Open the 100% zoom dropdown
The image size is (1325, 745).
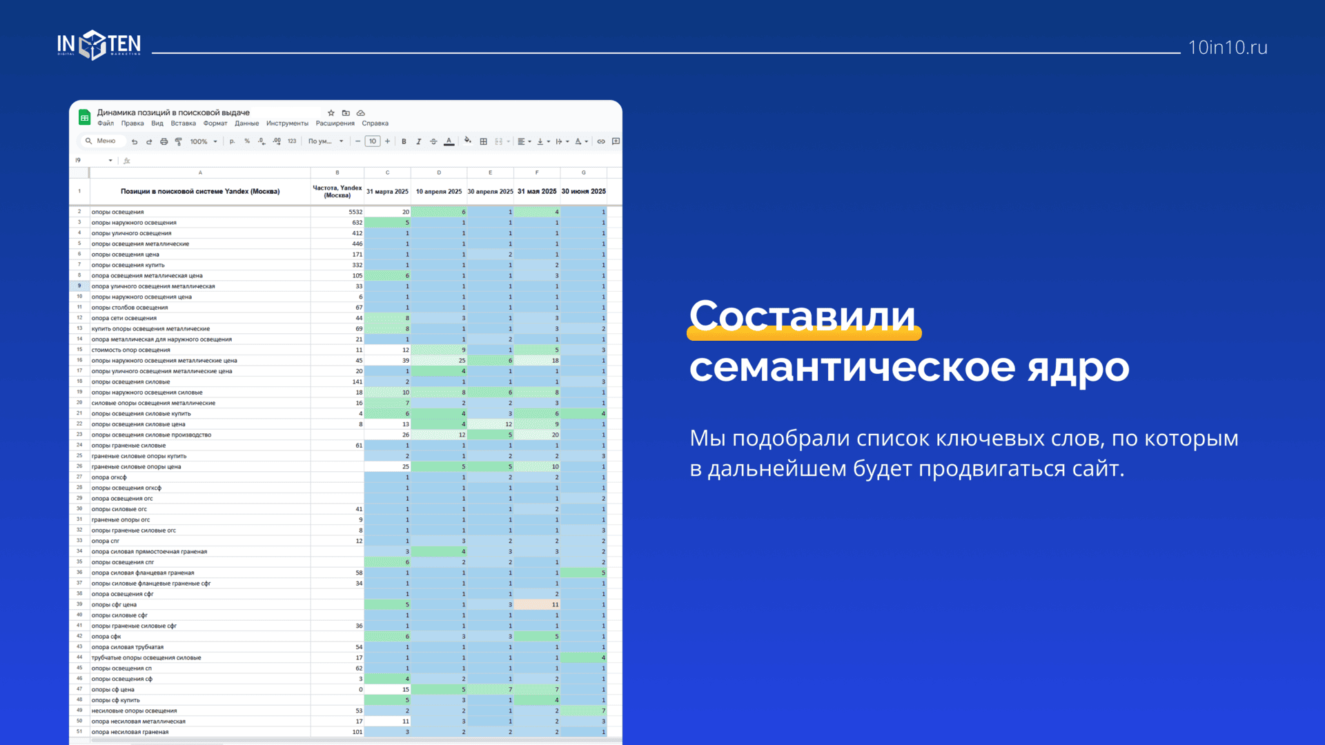pyautogui.click(x=204, y=141)
